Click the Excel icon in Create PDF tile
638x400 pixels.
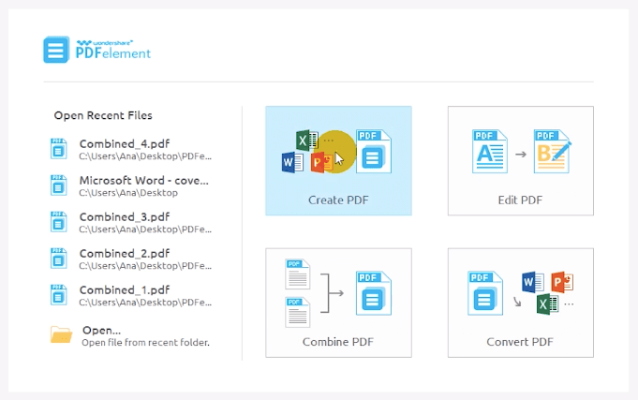304,141
